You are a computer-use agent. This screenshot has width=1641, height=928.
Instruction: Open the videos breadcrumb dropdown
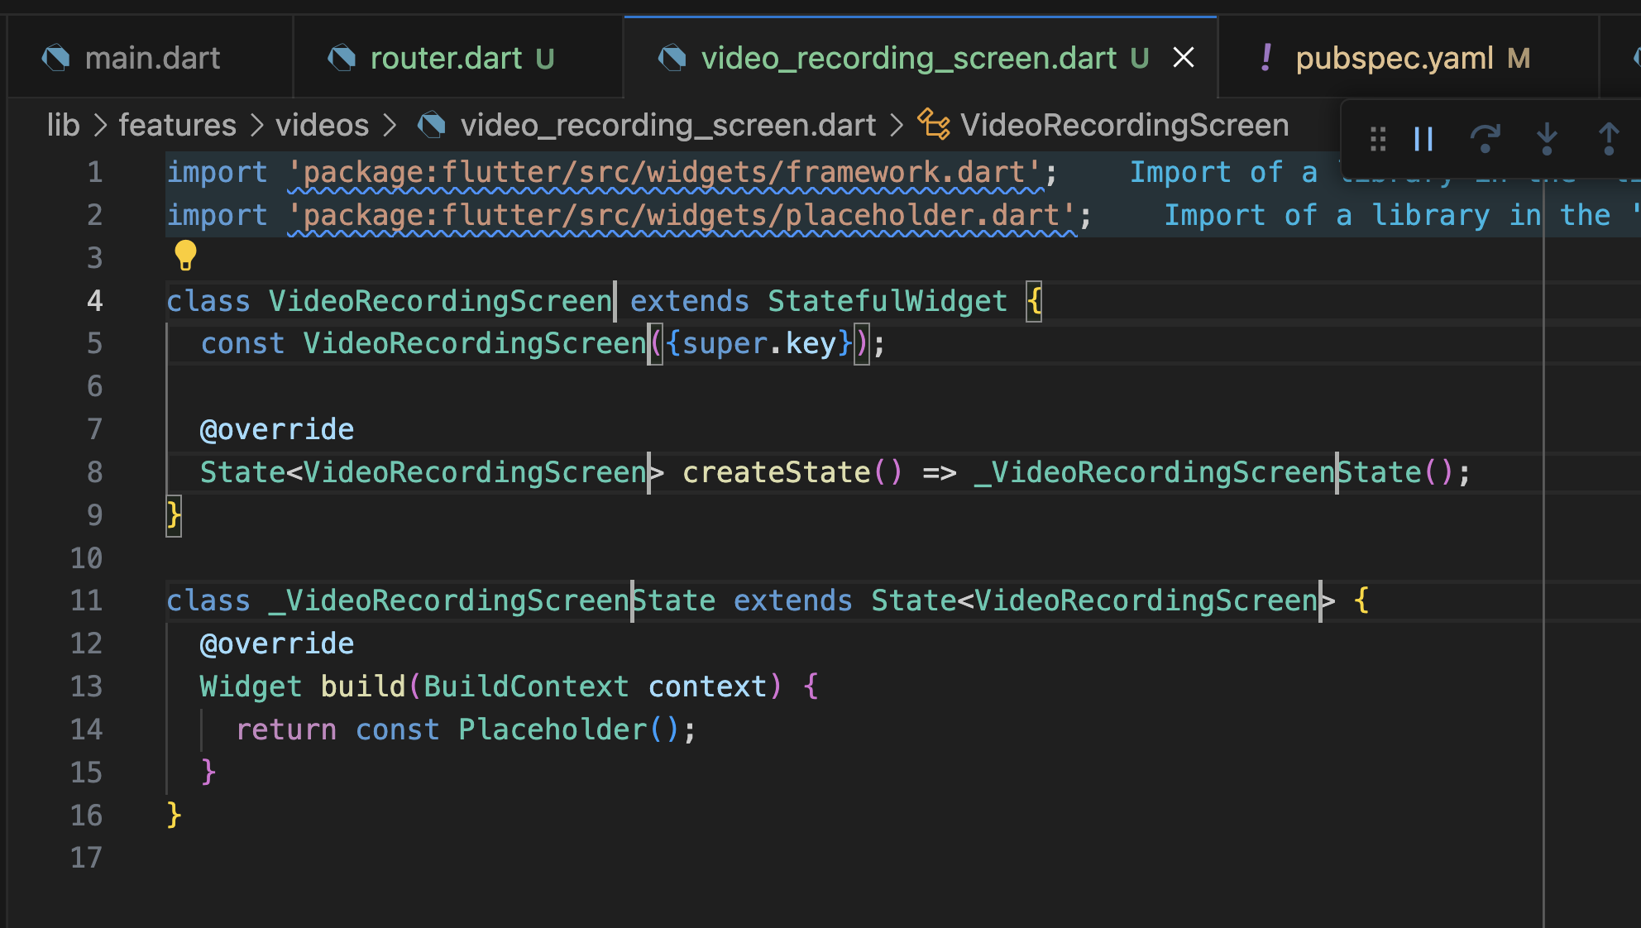(x=322, y=125)
